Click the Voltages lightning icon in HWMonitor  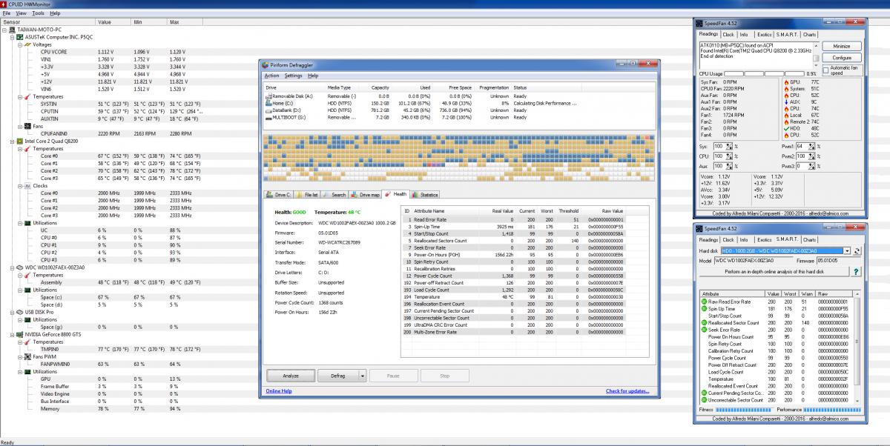[x=28, y=44]
